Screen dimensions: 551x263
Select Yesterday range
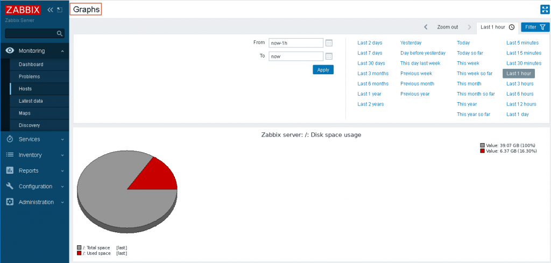(411, 43)
